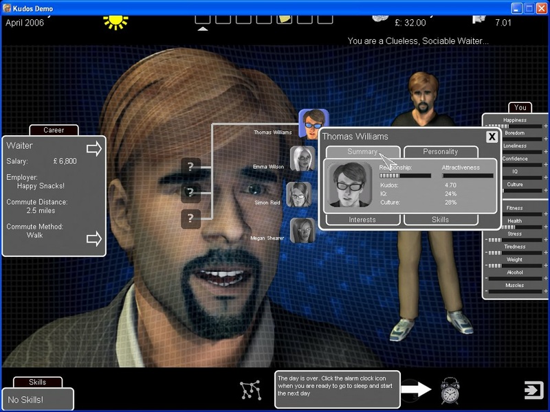This screenshot has width=550, height=412.
Task: Expand the You stats tab
Action: (x=520, y=107)
